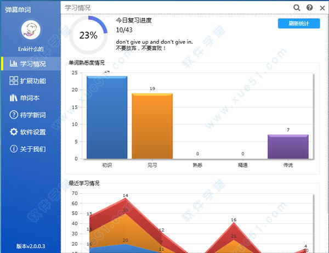
Task: Click the 刷新统计 refresh button
Action: (299, 23)
